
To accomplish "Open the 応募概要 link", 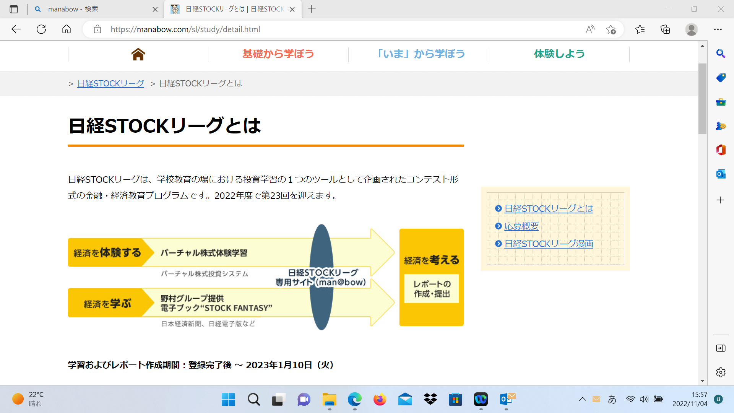I will tap(521, 226).
